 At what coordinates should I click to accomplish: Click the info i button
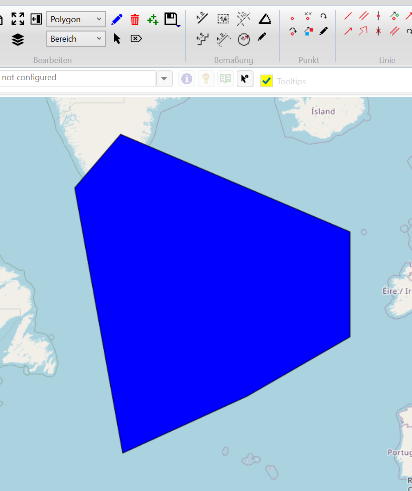click(187, 79)
